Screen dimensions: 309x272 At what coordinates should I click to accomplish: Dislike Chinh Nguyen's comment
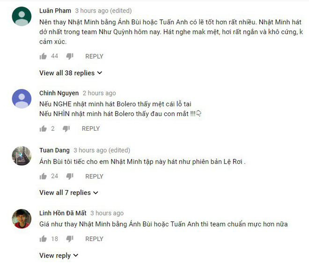click(x=66, y=129)
